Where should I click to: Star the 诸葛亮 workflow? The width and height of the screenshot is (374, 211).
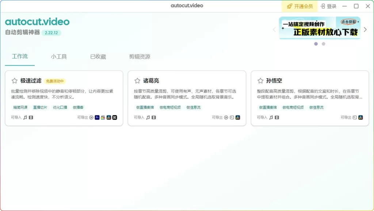[x=137, y=81]
